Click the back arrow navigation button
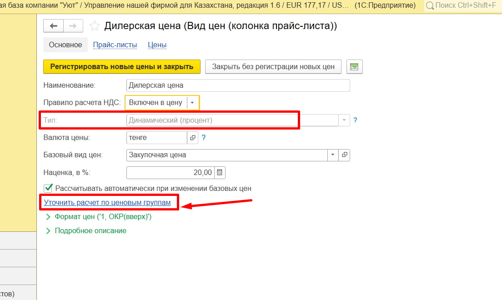The width and height of the screenshot is (502, 300). [x=53, y=26]
